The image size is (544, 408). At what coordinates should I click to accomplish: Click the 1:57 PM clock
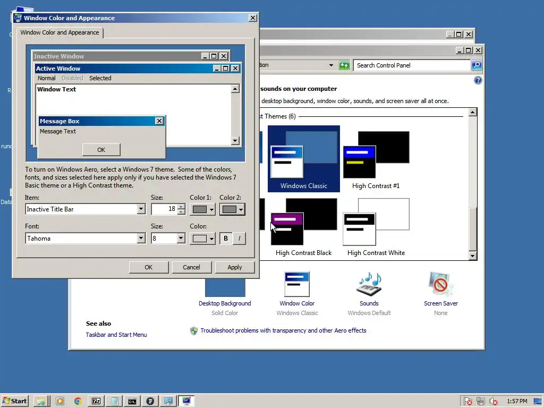click(x=517, y=402)
